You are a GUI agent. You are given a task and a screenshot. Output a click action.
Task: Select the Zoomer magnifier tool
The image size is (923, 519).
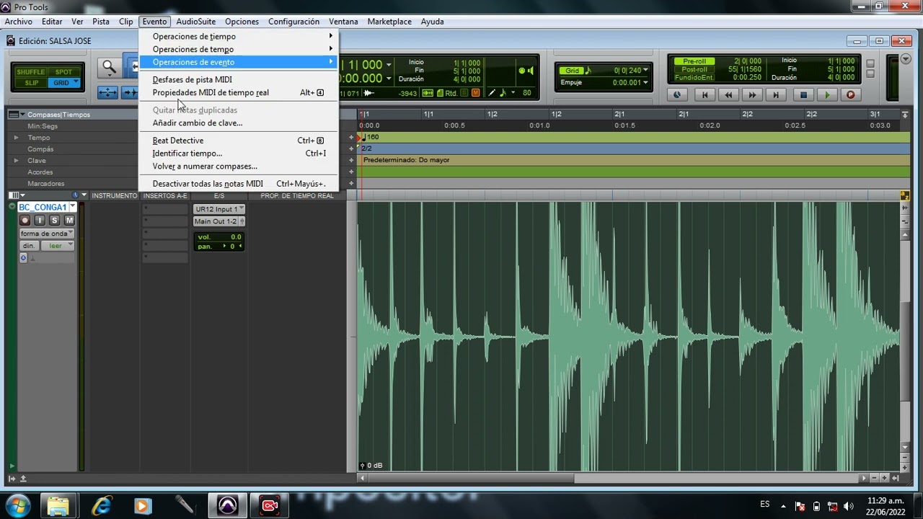[x=109, y=67]
